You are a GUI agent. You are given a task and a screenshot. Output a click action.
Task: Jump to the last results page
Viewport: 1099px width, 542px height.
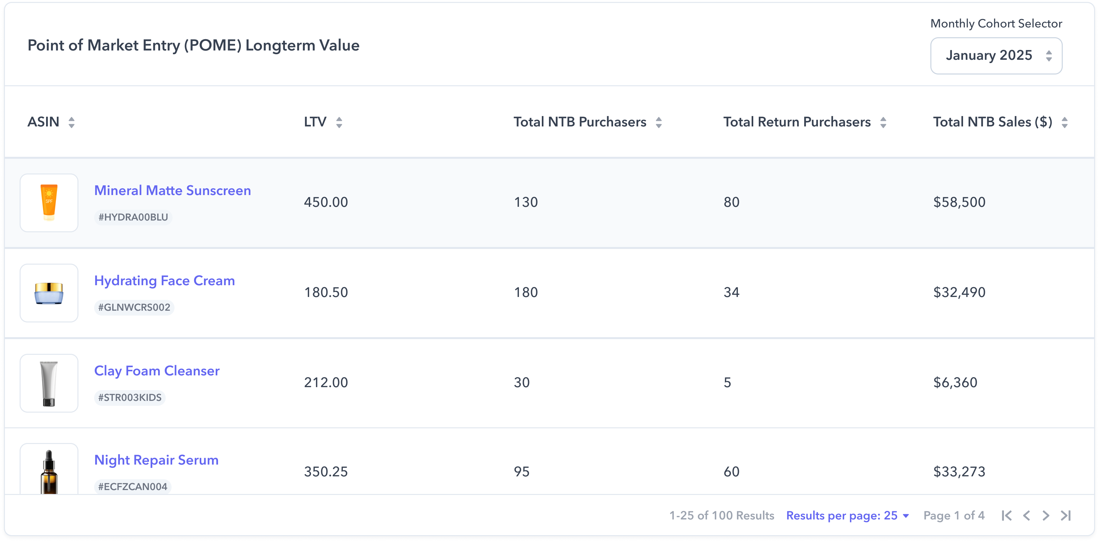coord(1066,516)
